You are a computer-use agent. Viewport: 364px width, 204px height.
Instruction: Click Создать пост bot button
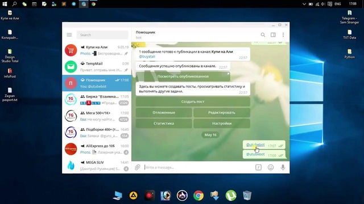pos(193,101)
